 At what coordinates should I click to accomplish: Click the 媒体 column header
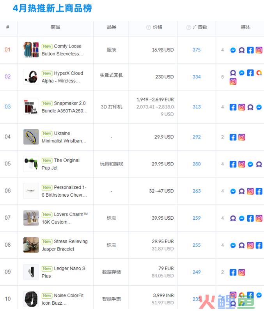(245, 27)
